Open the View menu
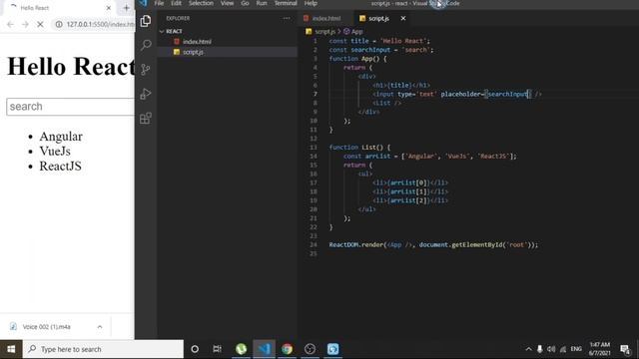The height and width of the screenshot is (359, 639). [x=227, y=3]
